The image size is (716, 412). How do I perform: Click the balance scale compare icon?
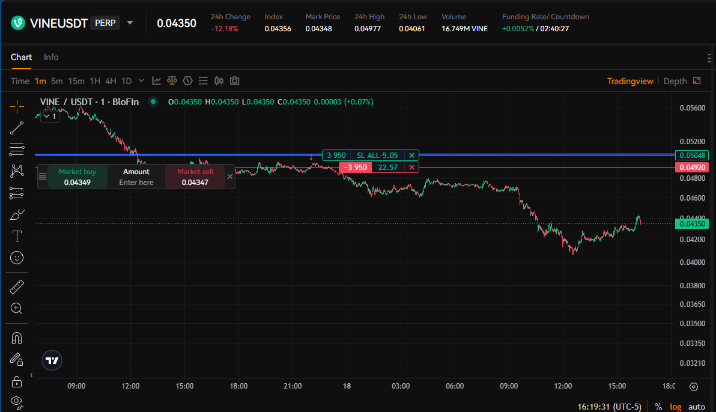point(172,81)
